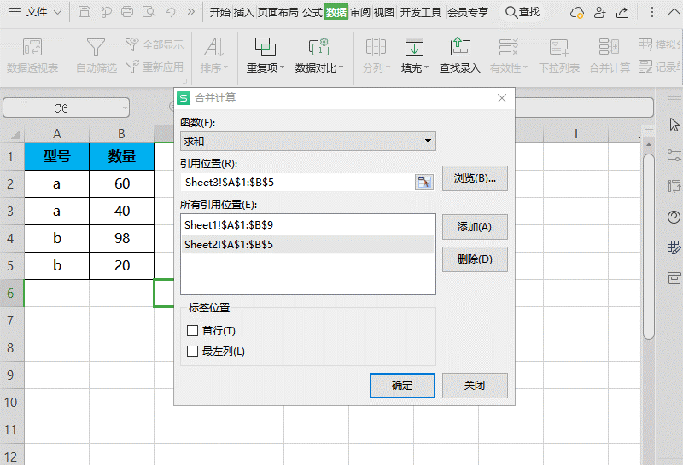This screenshot has width=683, height=465.
Task: Open the 文件 menu
Action: (x=35, y=12)
